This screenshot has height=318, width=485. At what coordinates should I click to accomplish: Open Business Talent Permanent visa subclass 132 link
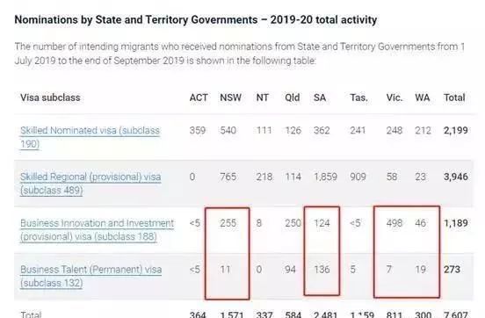(91, 276)
